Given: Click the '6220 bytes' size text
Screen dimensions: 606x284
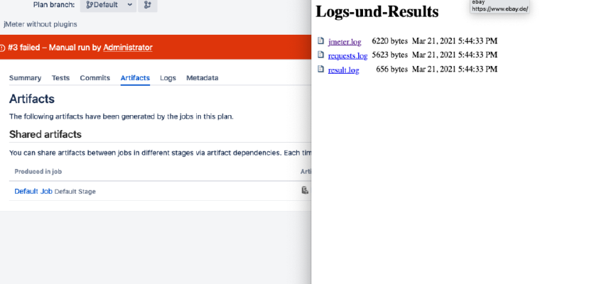Looking at the screenshot, I should tap(389, 41).
